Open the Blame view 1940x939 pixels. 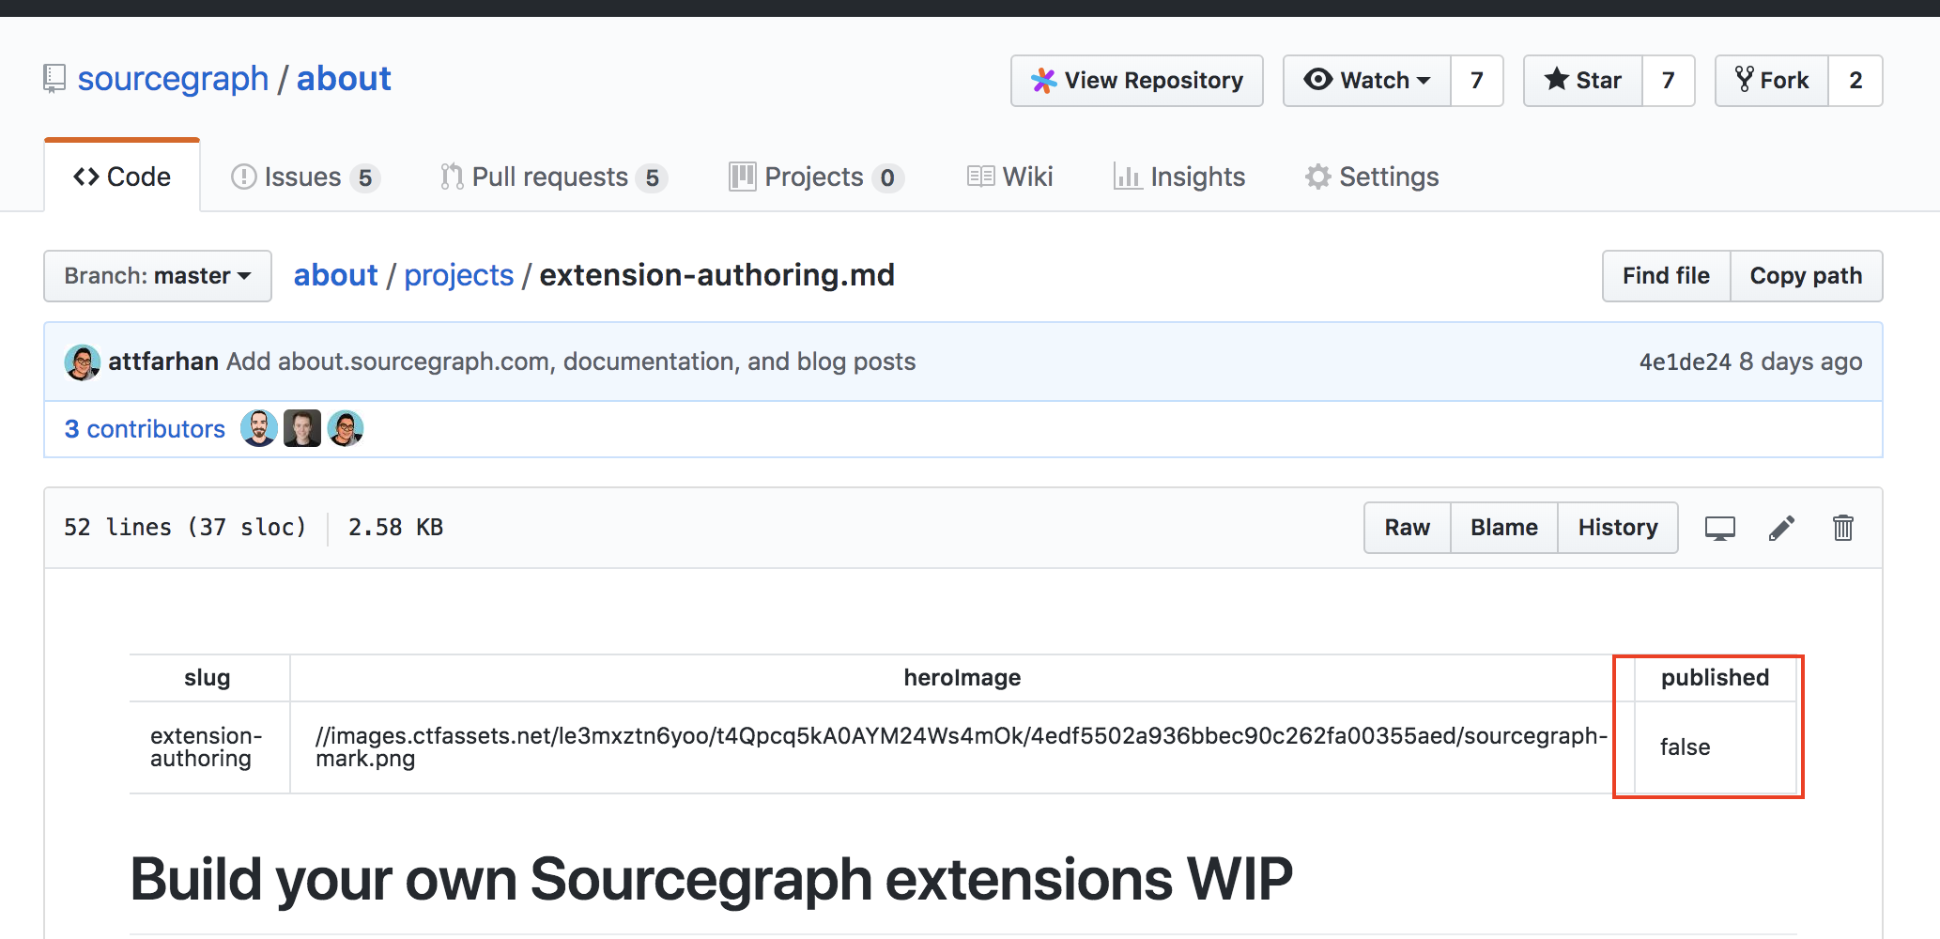1504,528
